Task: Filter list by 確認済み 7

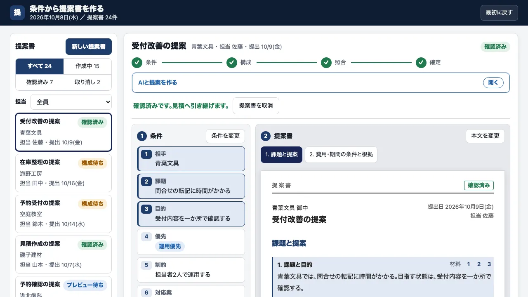Action: [40, 82]
